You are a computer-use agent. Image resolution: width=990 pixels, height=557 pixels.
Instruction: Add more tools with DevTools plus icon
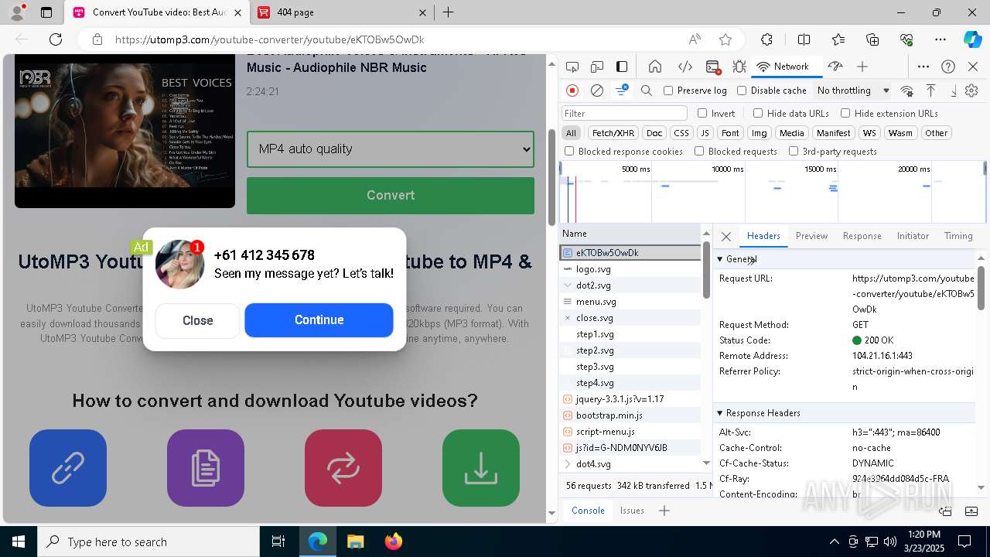(x=862, y=67)
